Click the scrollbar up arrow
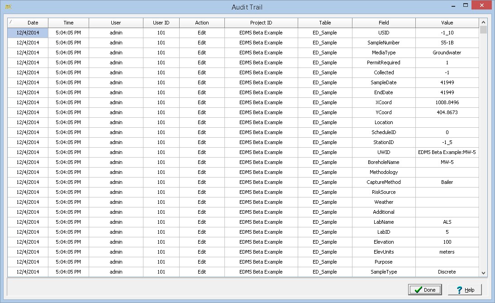The height and width of the screenshot is (303, 495). (483, 22)
